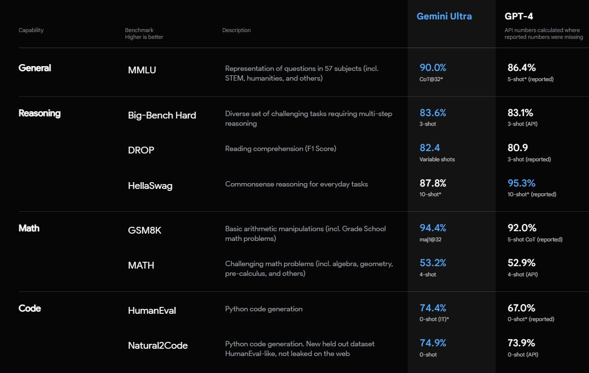
Task: Select the Big-Bench Hard benchmark label
Action: point(162,115)
